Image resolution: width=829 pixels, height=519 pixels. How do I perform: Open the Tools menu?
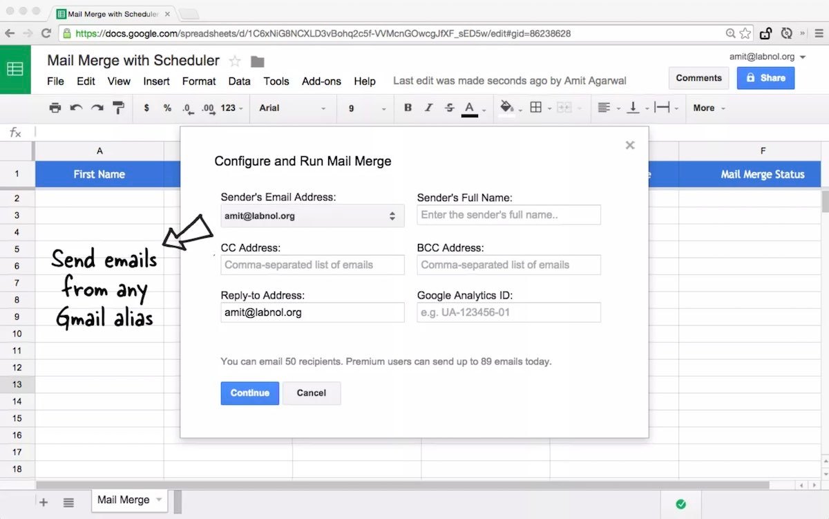pos(276,81)
